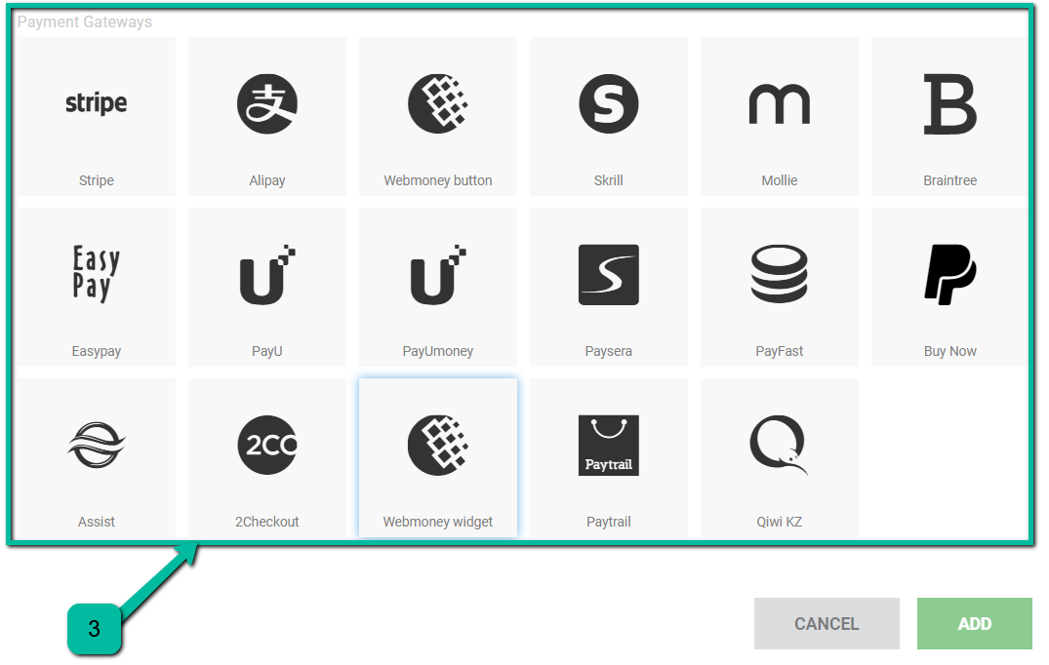Click the 'Braintree' label text
Screen dimensions: 1049x665
coord(950,180)
